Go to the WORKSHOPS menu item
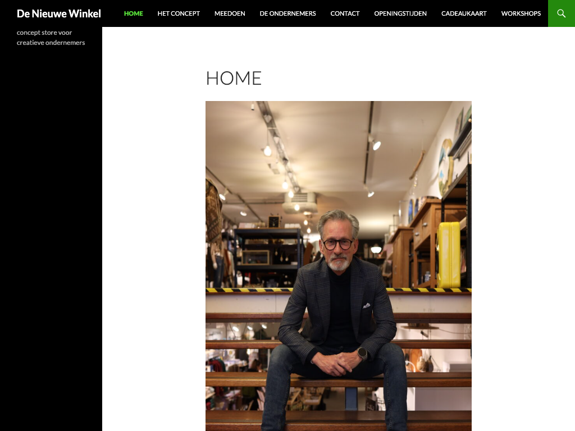575x431 pixels. 521,13
